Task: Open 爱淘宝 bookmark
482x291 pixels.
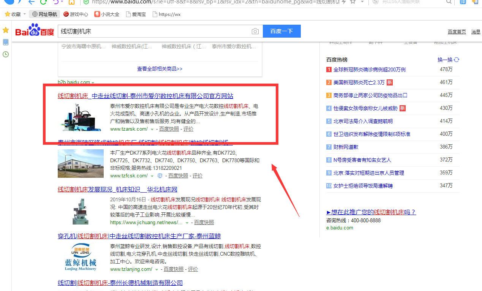Action: tap(136, 14)
